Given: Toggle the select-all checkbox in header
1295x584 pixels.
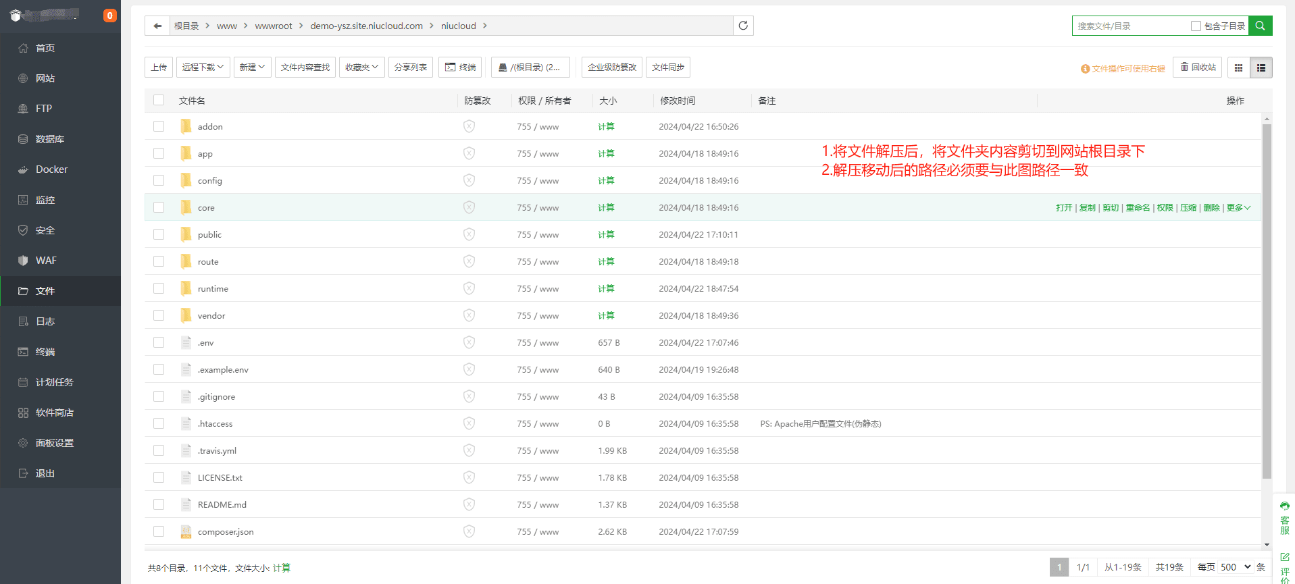Looking at the screenshot, I should (159, 100).
